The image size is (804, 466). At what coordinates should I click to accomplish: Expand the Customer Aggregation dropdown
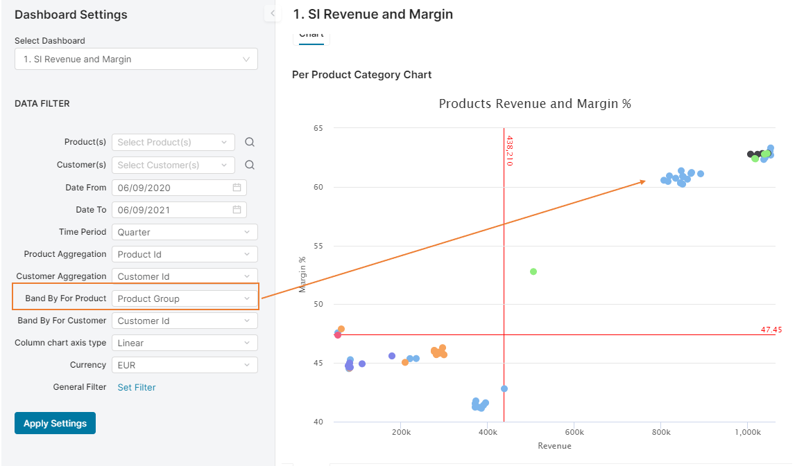click(184, 277)
